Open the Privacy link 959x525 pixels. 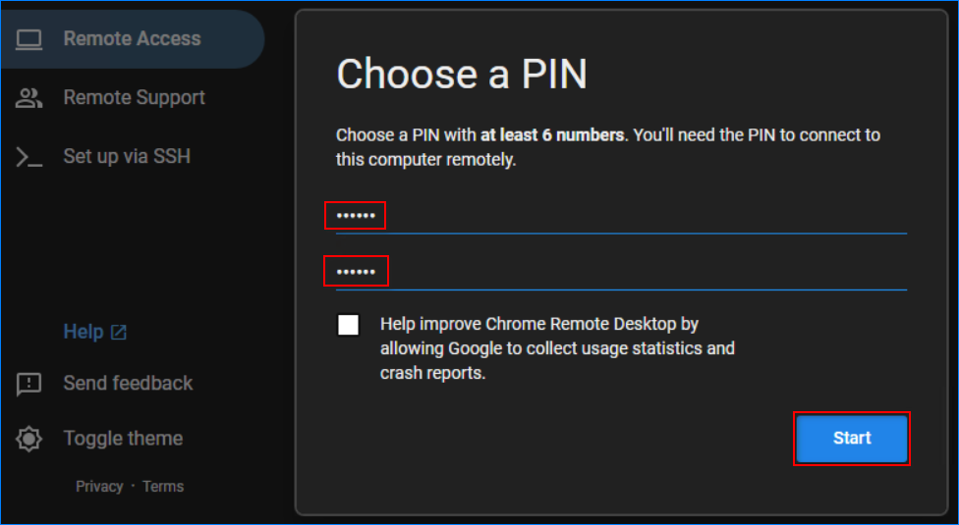click(99, 487)
